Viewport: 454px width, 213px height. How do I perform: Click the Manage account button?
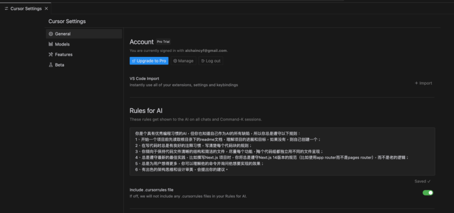tap(183, 61)
